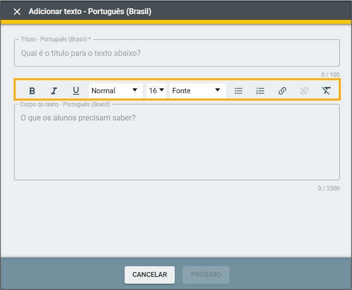Viewport: 352px width, 290px height.
Task: Click the 0 / 2500 body character counter
Action: pyautogui.click(x=329, y=188)
